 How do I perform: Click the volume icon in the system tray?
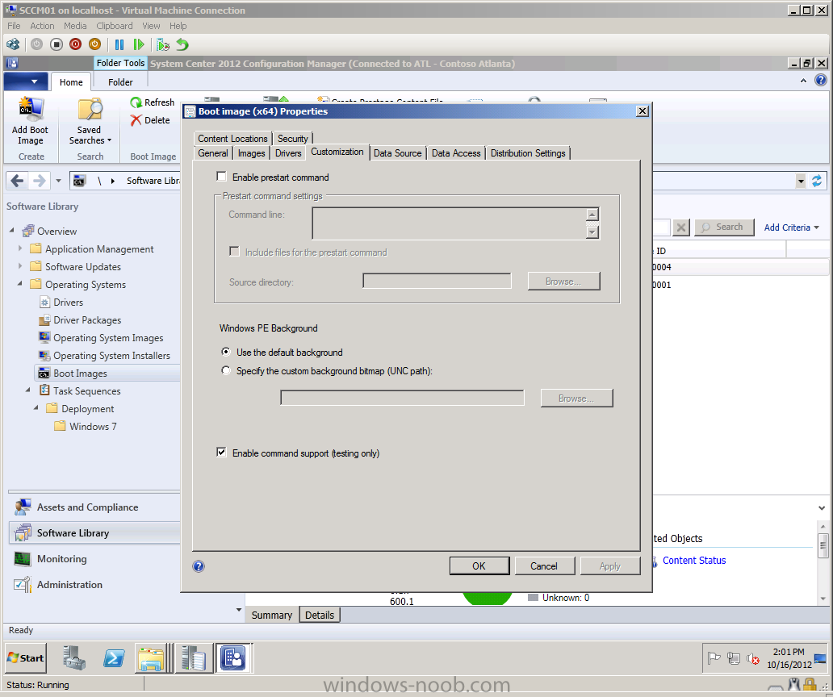(x=753, y=659)
